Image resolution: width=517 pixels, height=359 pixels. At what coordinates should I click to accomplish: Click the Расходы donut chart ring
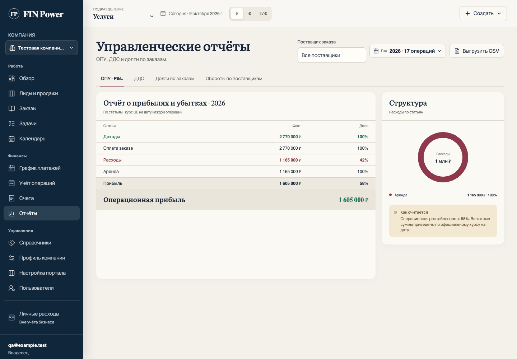click(421, 157)
